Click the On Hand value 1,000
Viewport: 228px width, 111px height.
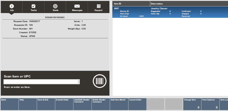coord(141,16)
